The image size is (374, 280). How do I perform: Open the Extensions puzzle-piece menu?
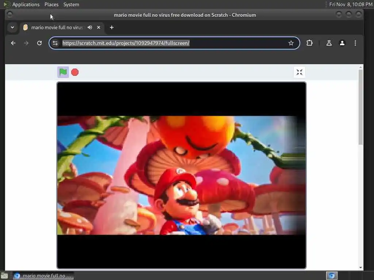pyautogui.click(x=309, y=43)
